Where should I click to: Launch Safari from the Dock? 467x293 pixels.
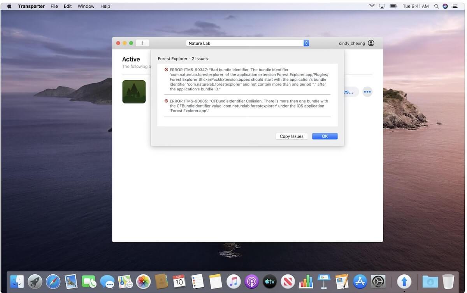pos(53,281)
